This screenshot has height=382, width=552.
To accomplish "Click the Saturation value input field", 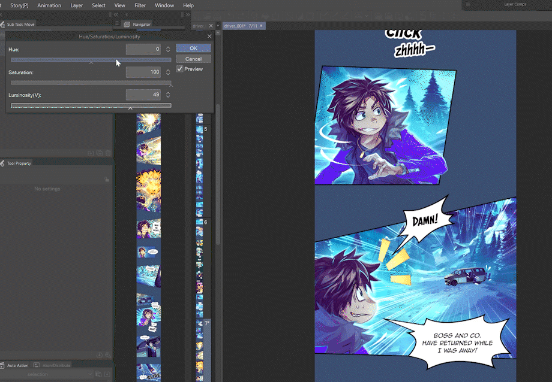I will coord(143,72).
